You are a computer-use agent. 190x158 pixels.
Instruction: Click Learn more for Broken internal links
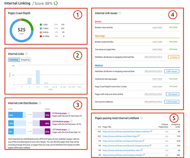tap(157, 27)
